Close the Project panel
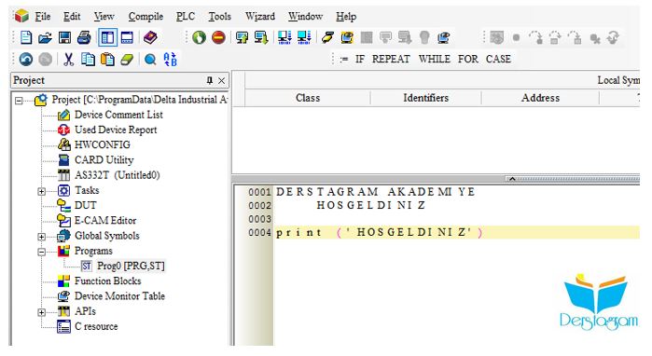 pos(222,80)
